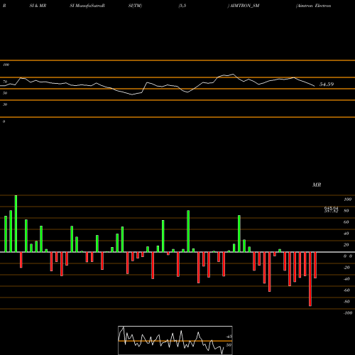Click the MR axis label -40

coord(346,279)
